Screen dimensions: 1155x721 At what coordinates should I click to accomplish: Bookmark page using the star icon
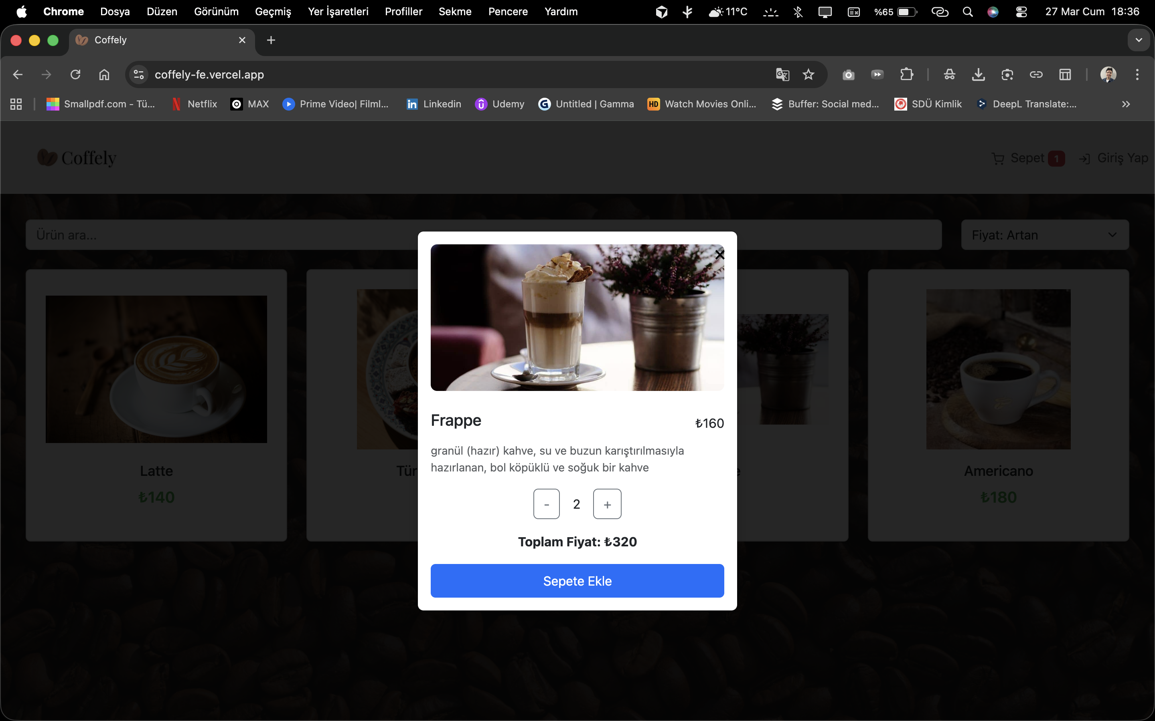coord(808,75)
